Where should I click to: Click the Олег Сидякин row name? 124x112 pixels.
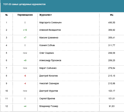click(x=47, y=53)
